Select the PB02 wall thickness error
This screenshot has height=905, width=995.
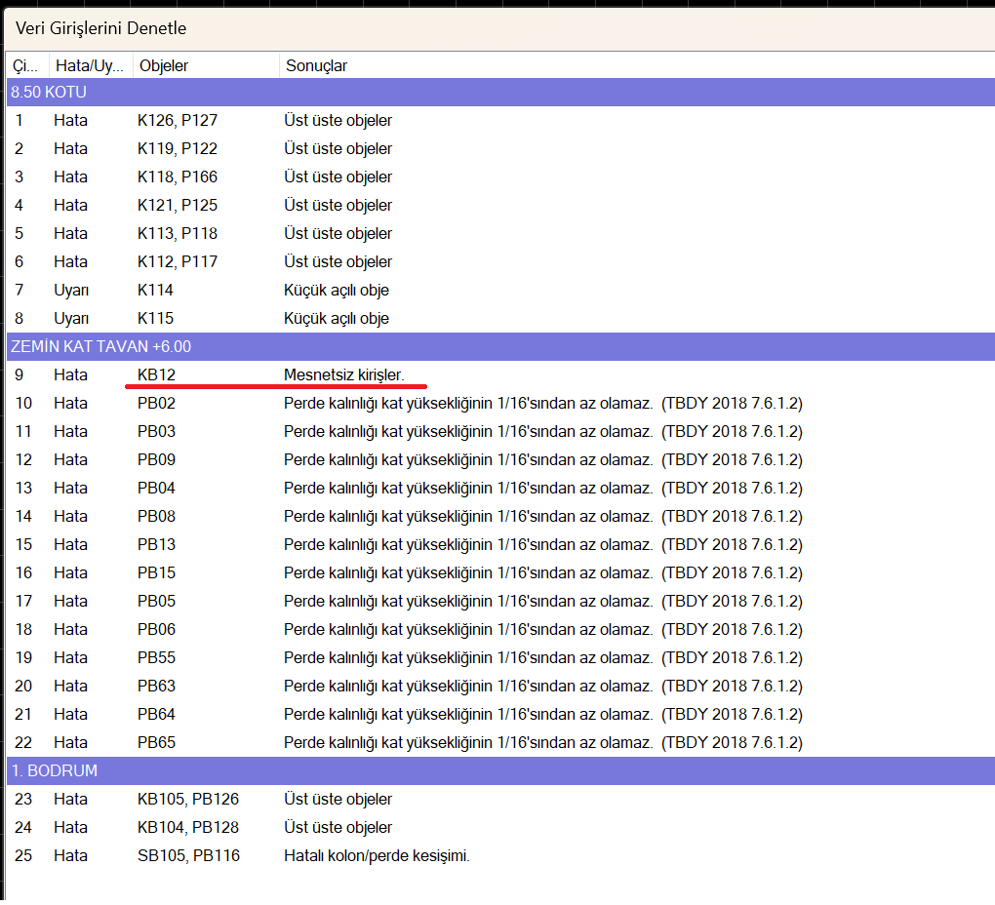pos(156,403)
